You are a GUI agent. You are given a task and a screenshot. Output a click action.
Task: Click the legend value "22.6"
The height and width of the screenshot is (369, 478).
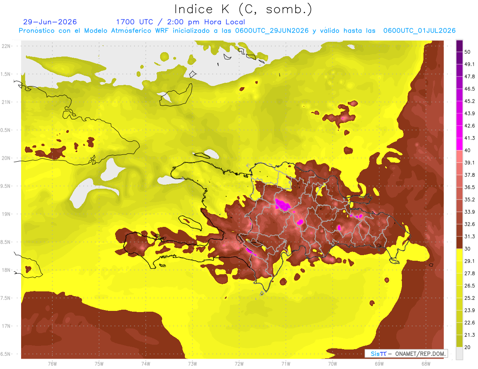pyautogui.click(x=470, y=322)
